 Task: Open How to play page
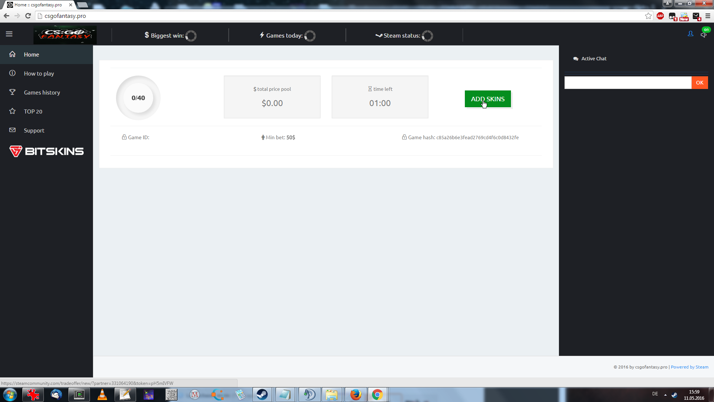[39, 74]
